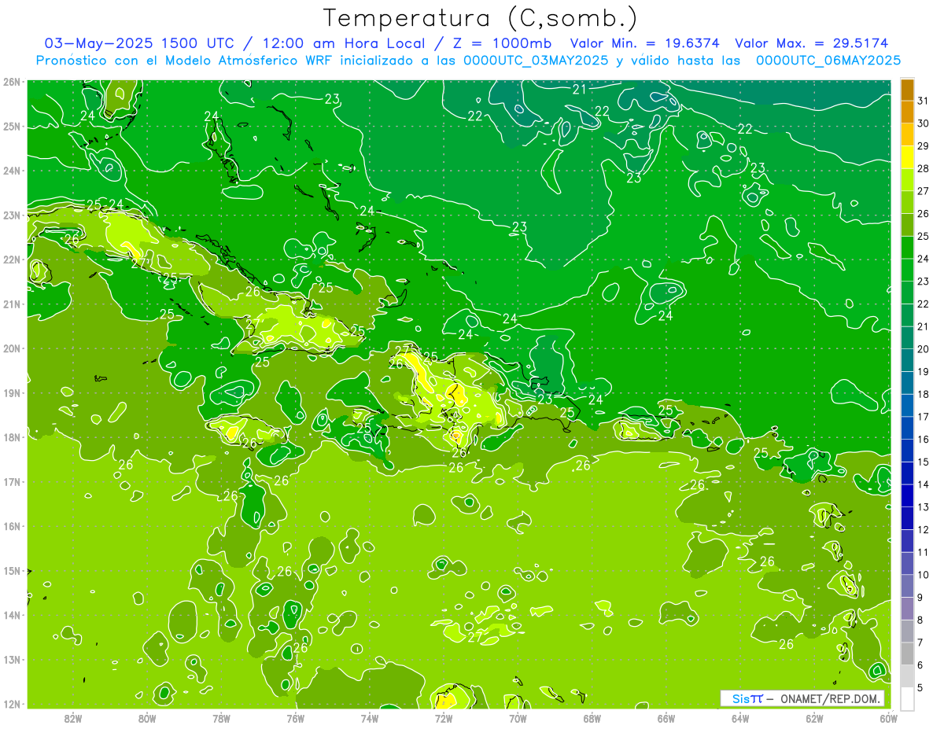Viewport: 944px width, 729px height.
Task: Click the 13N latitude axis label
Action: coord(11,660)
